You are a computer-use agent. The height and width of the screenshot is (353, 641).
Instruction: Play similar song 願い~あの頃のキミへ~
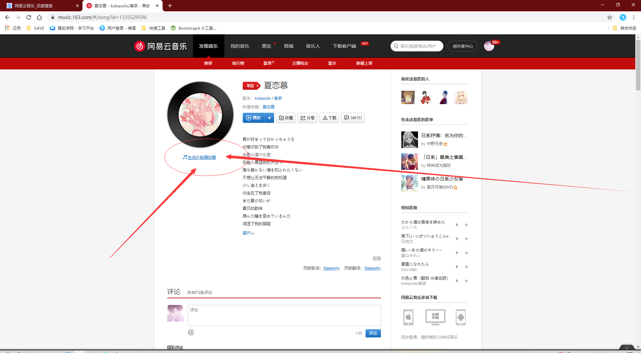pyautogui.click(x=457, y=253)
